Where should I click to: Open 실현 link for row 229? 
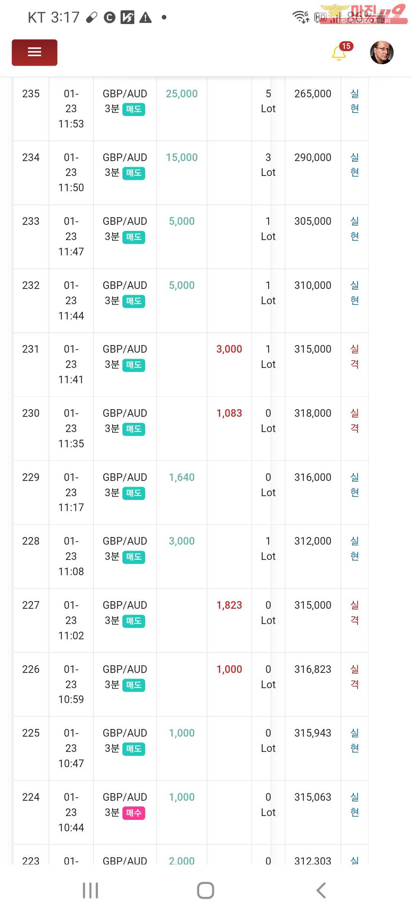pyautogui.click(x=354, y=485)
